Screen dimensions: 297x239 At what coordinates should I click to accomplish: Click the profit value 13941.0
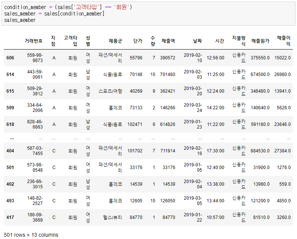(x=283, y=91)
